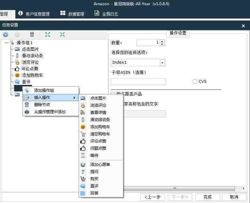Click the horizontal scrollbar right arrow
Screen dimensions: 250x203
point(243,189)
